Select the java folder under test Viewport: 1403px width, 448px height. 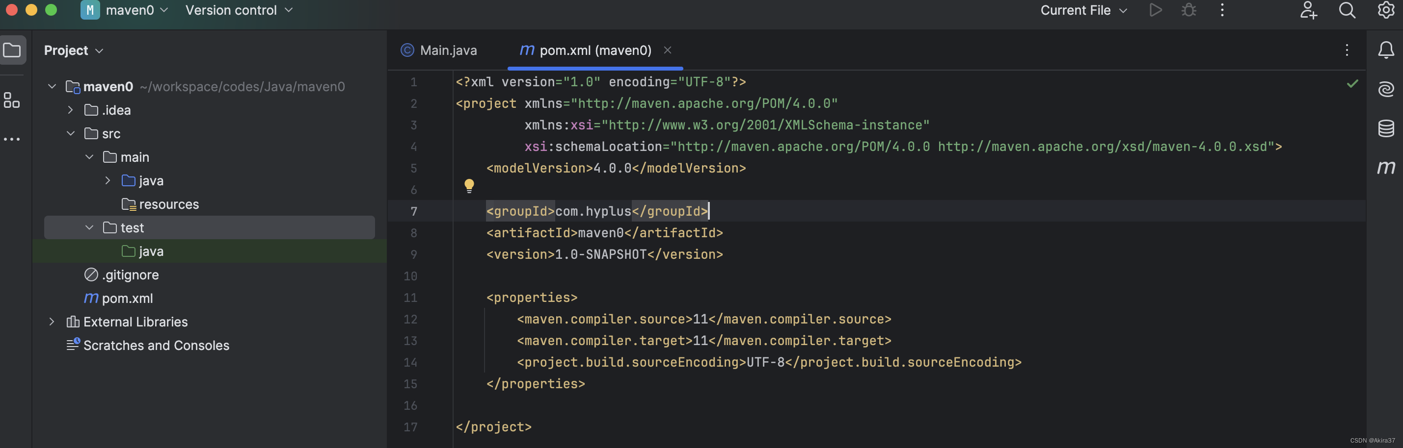(x=143, y=251)
